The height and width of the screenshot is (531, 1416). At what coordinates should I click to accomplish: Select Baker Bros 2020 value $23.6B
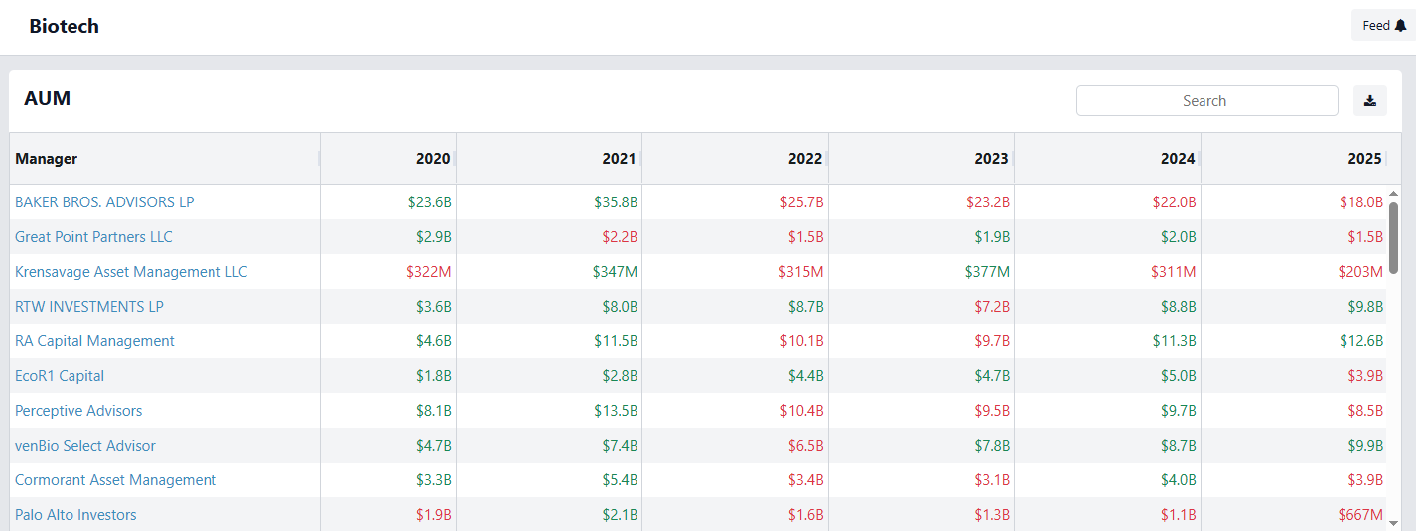tap(429, 201)
